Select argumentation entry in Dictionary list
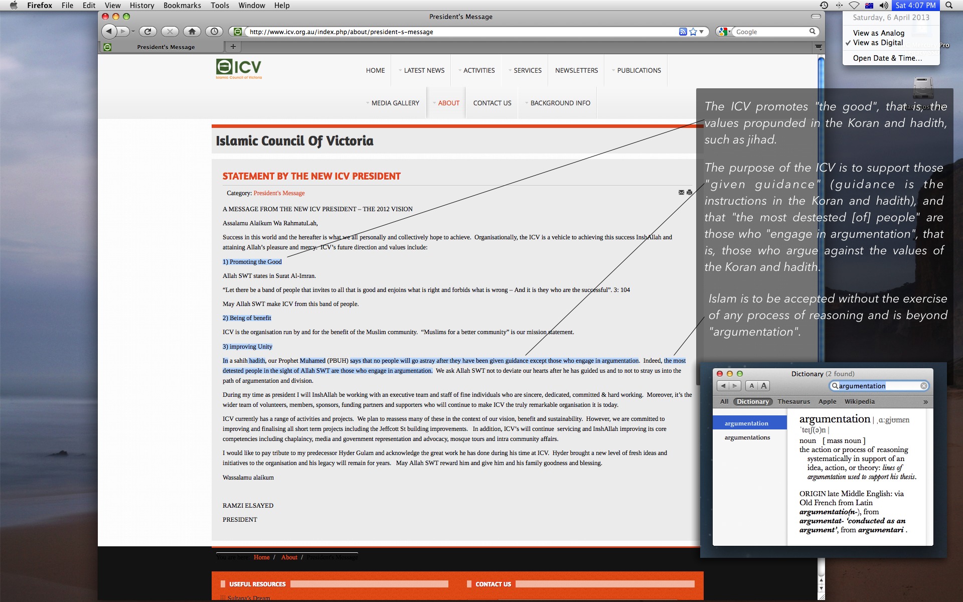Screen dimensions: 963x602 [749, 423]
